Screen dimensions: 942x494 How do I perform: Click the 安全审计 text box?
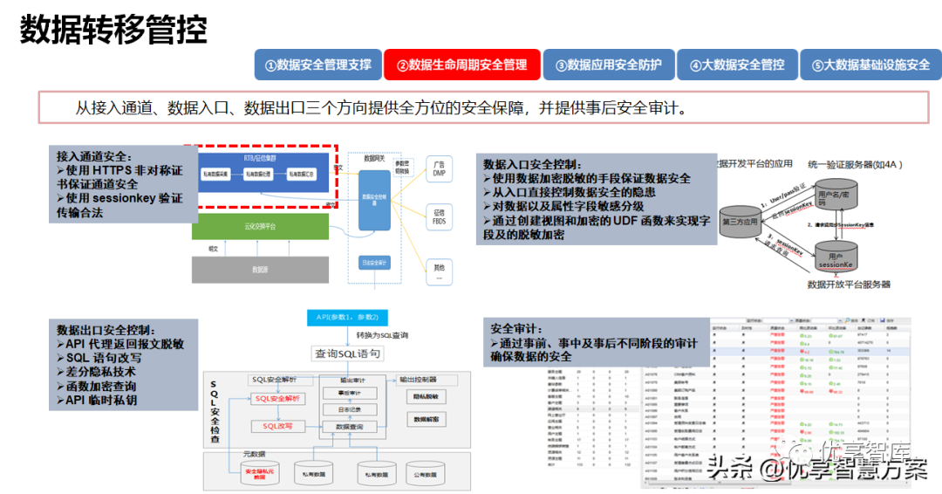[597, 342]
